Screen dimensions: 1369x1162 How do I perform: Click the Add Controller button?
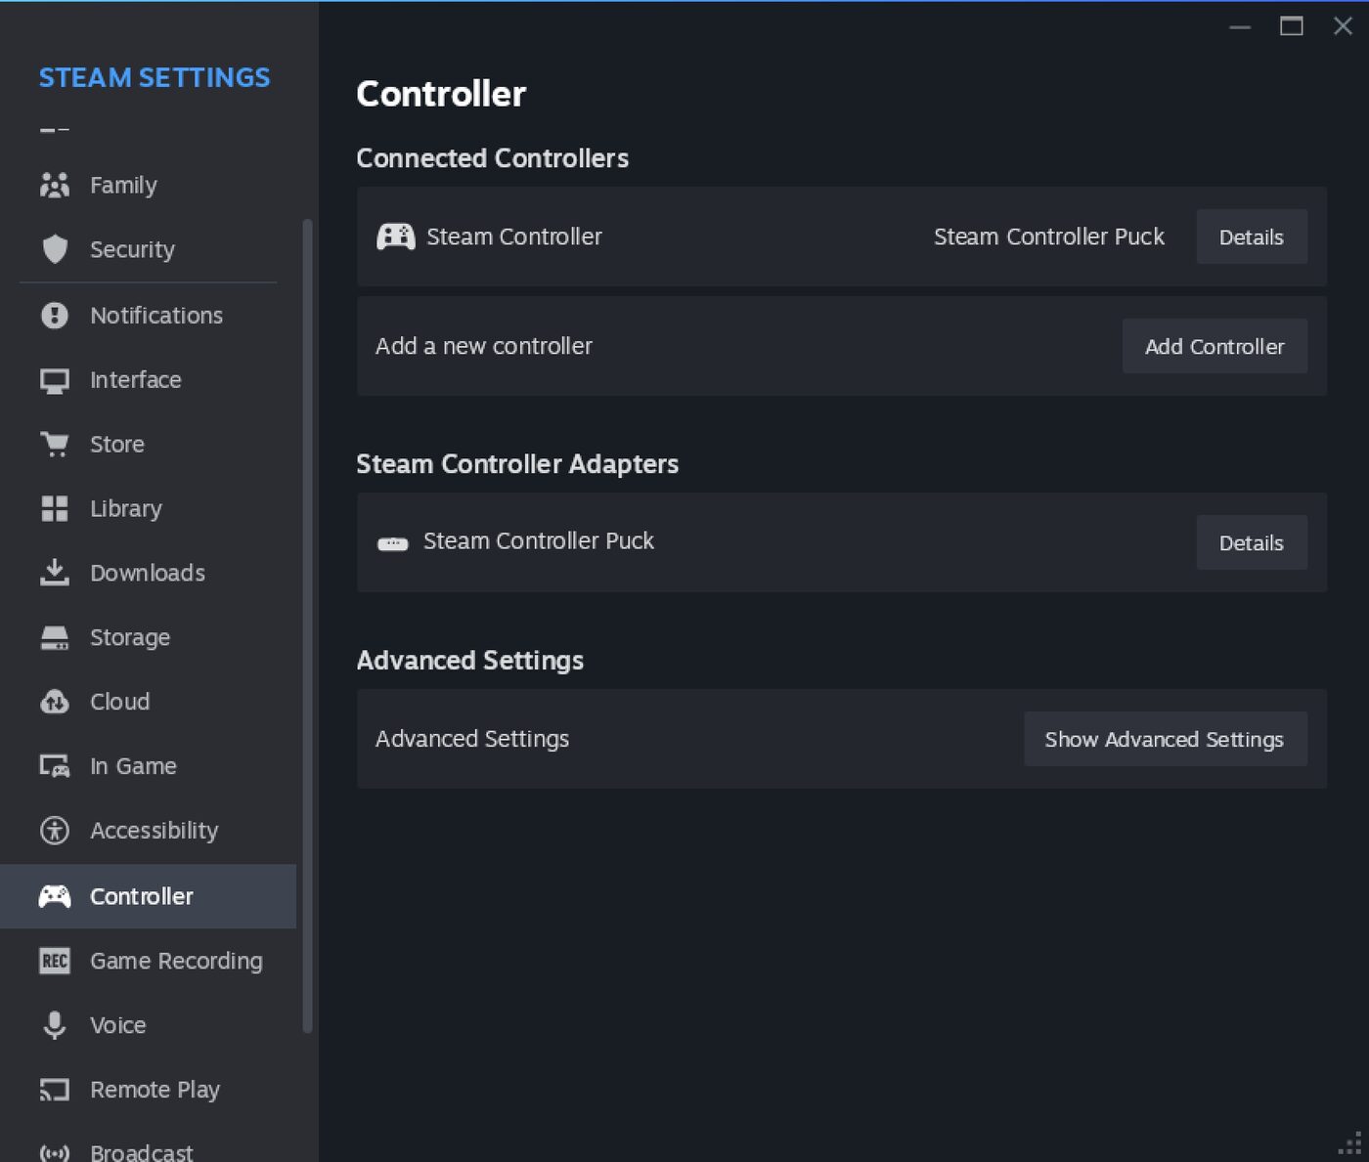[1214, 346]
